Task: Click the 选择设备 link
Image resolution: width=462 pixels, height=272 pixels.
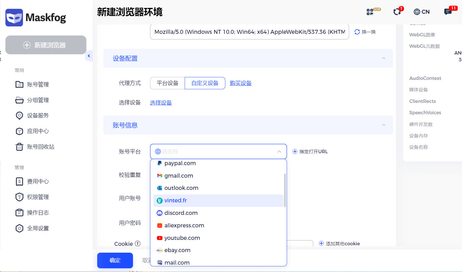Action: tap(161, 103)
